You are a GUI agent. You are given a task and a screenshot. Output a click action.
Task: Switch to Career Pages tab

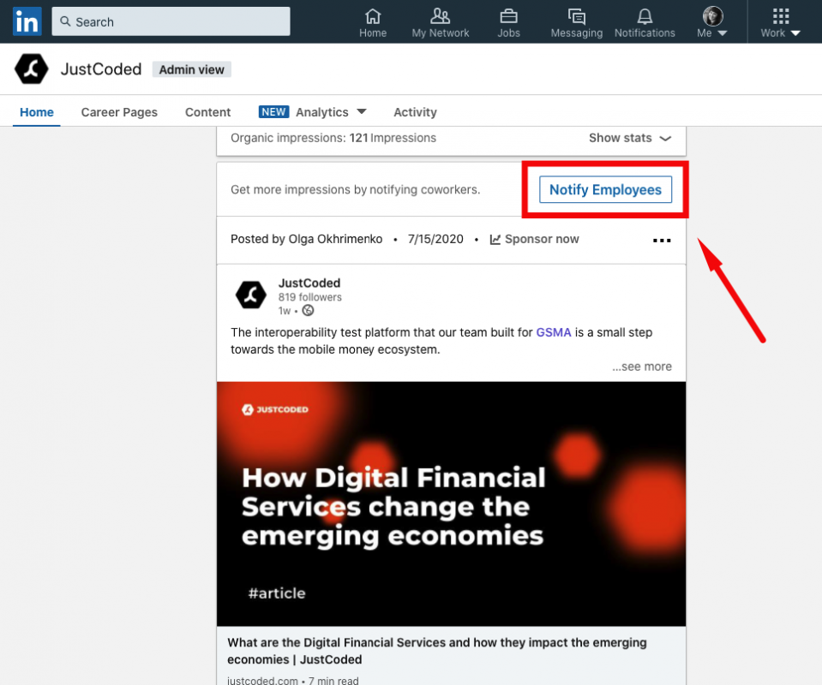pos(119,112)
